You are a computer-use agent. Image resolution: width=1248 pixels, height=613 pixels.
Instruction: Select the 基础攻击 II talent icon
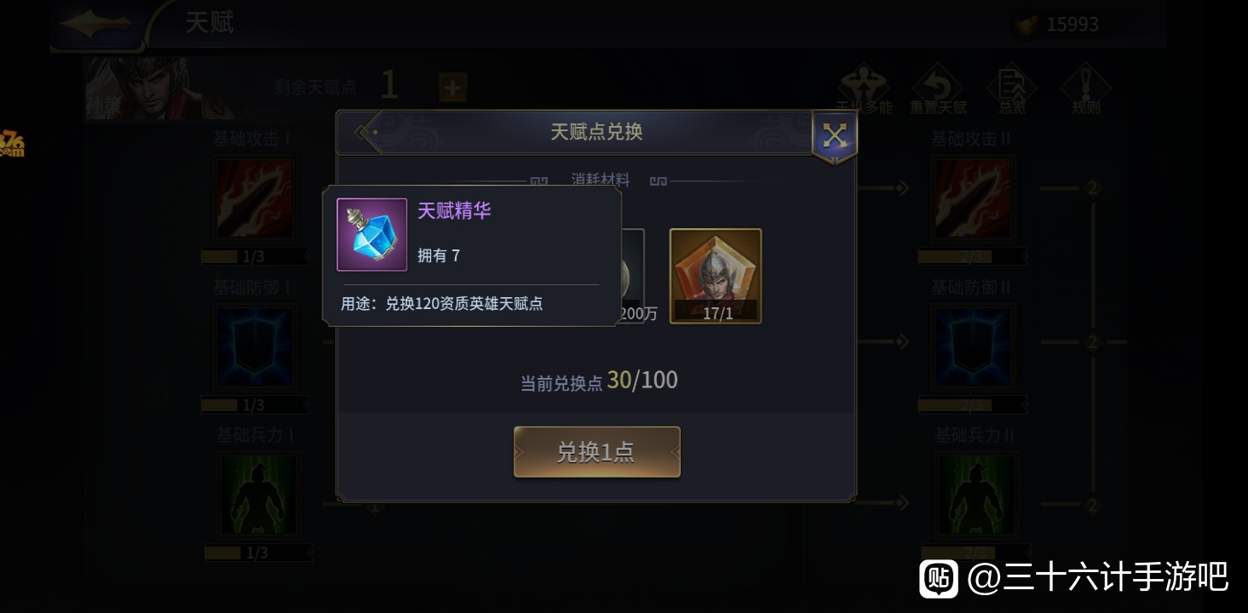click(972, 198)
